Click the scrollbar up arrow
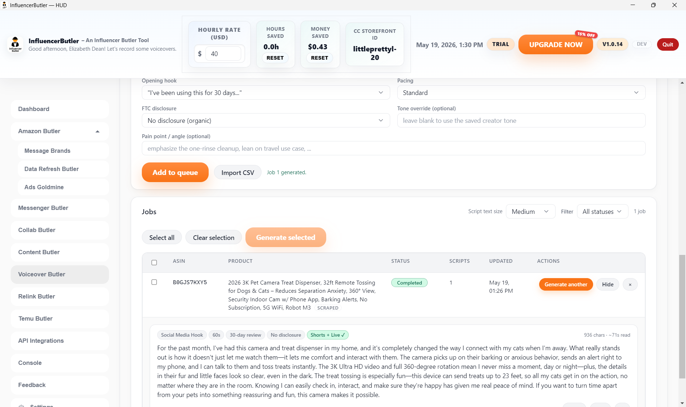This screenshot has width=686, height=407. tap(682, 82)
